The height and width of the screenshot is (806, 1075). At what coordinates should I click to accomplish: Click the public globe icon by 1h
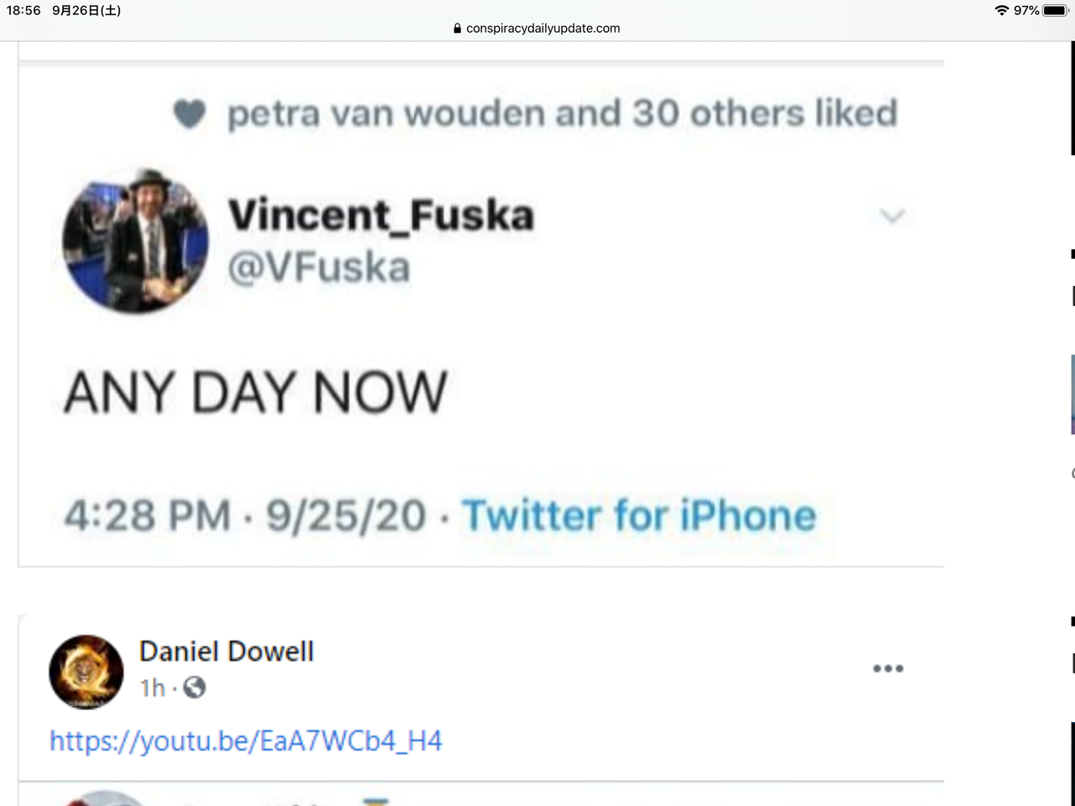point(194,688)
